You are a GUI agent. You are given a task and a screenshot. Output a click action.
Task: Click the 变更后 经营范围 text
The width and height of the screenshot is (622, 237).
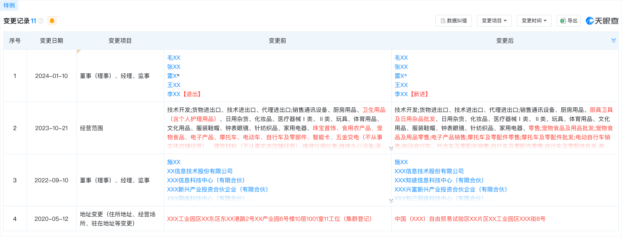click(x=504, y=128)
